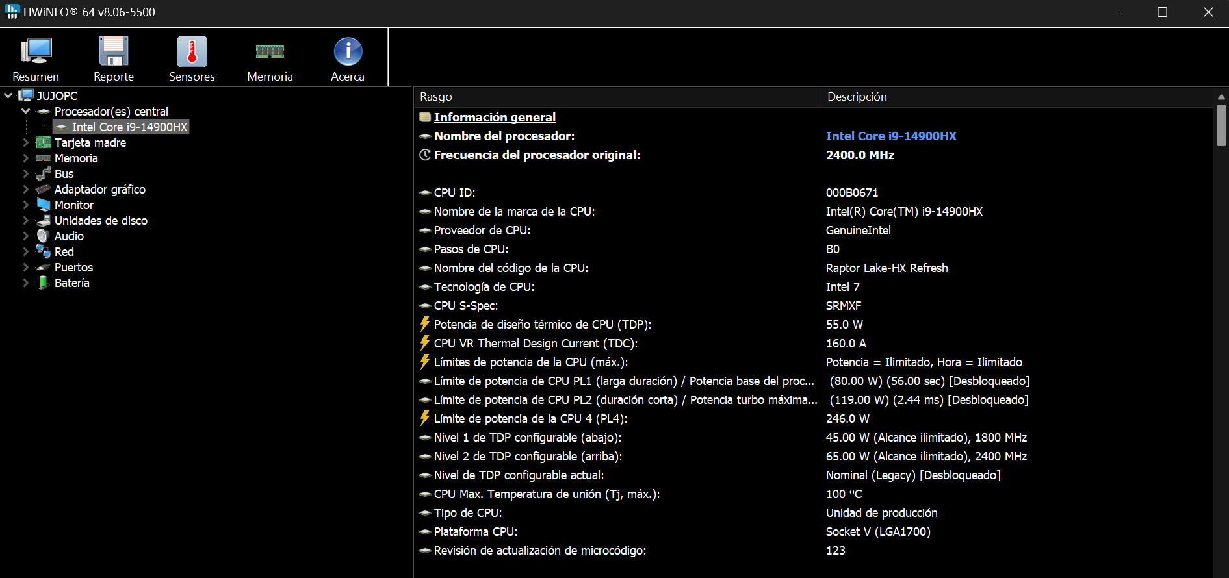Click the Adaptador gráfico card icon
The image size is (1229, 578).
click(x=44, y=189)
